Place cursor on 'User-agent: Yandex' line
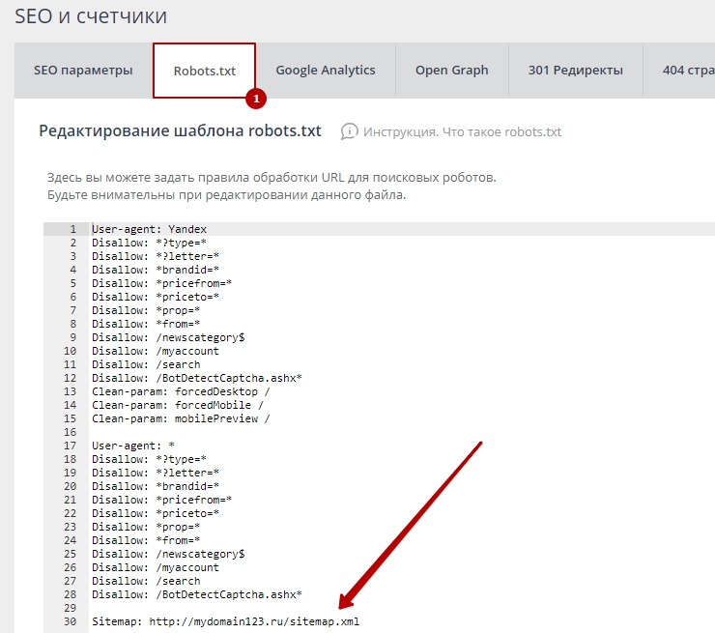Image resolution: width=715 pixels, height=633 pixels. point(149,229)
